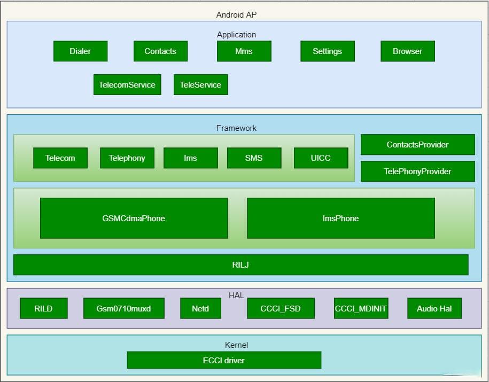The height and width of the screenshot is (382, 489).
Task: Select the Contacts application block
Action: tap(161, 51)
